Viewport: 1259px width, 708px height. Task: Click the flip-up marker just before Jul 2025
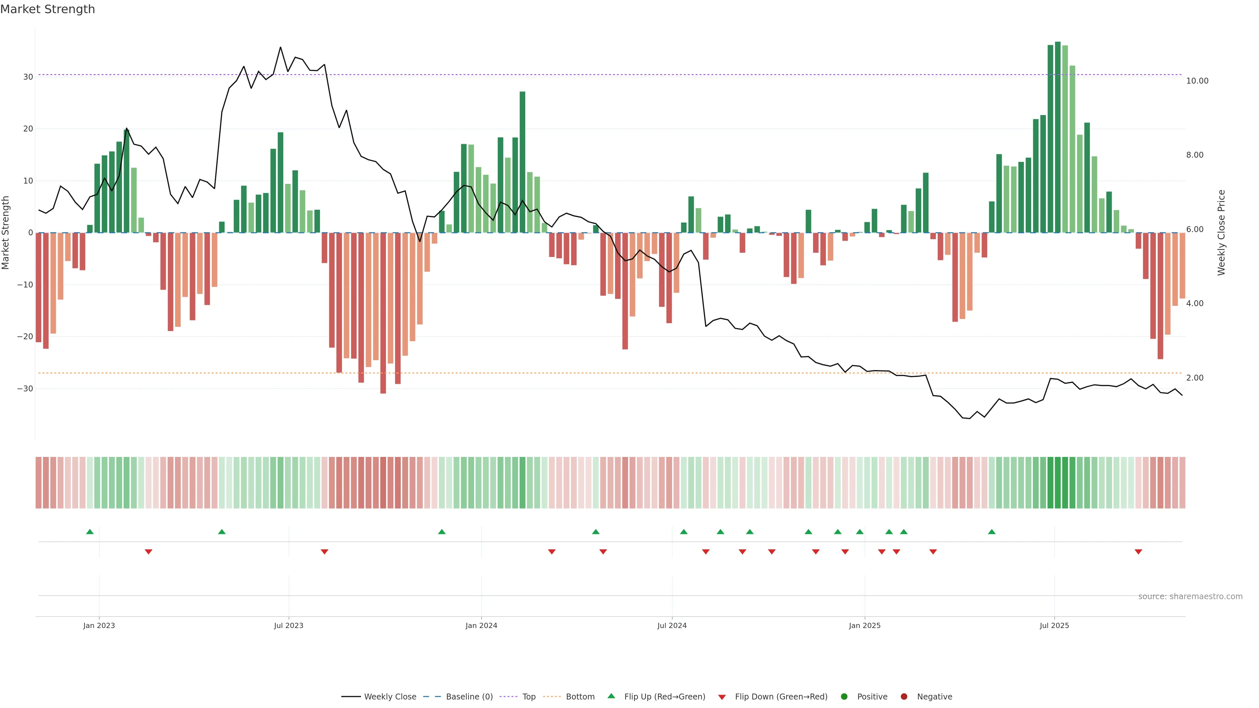pos(992,532)
